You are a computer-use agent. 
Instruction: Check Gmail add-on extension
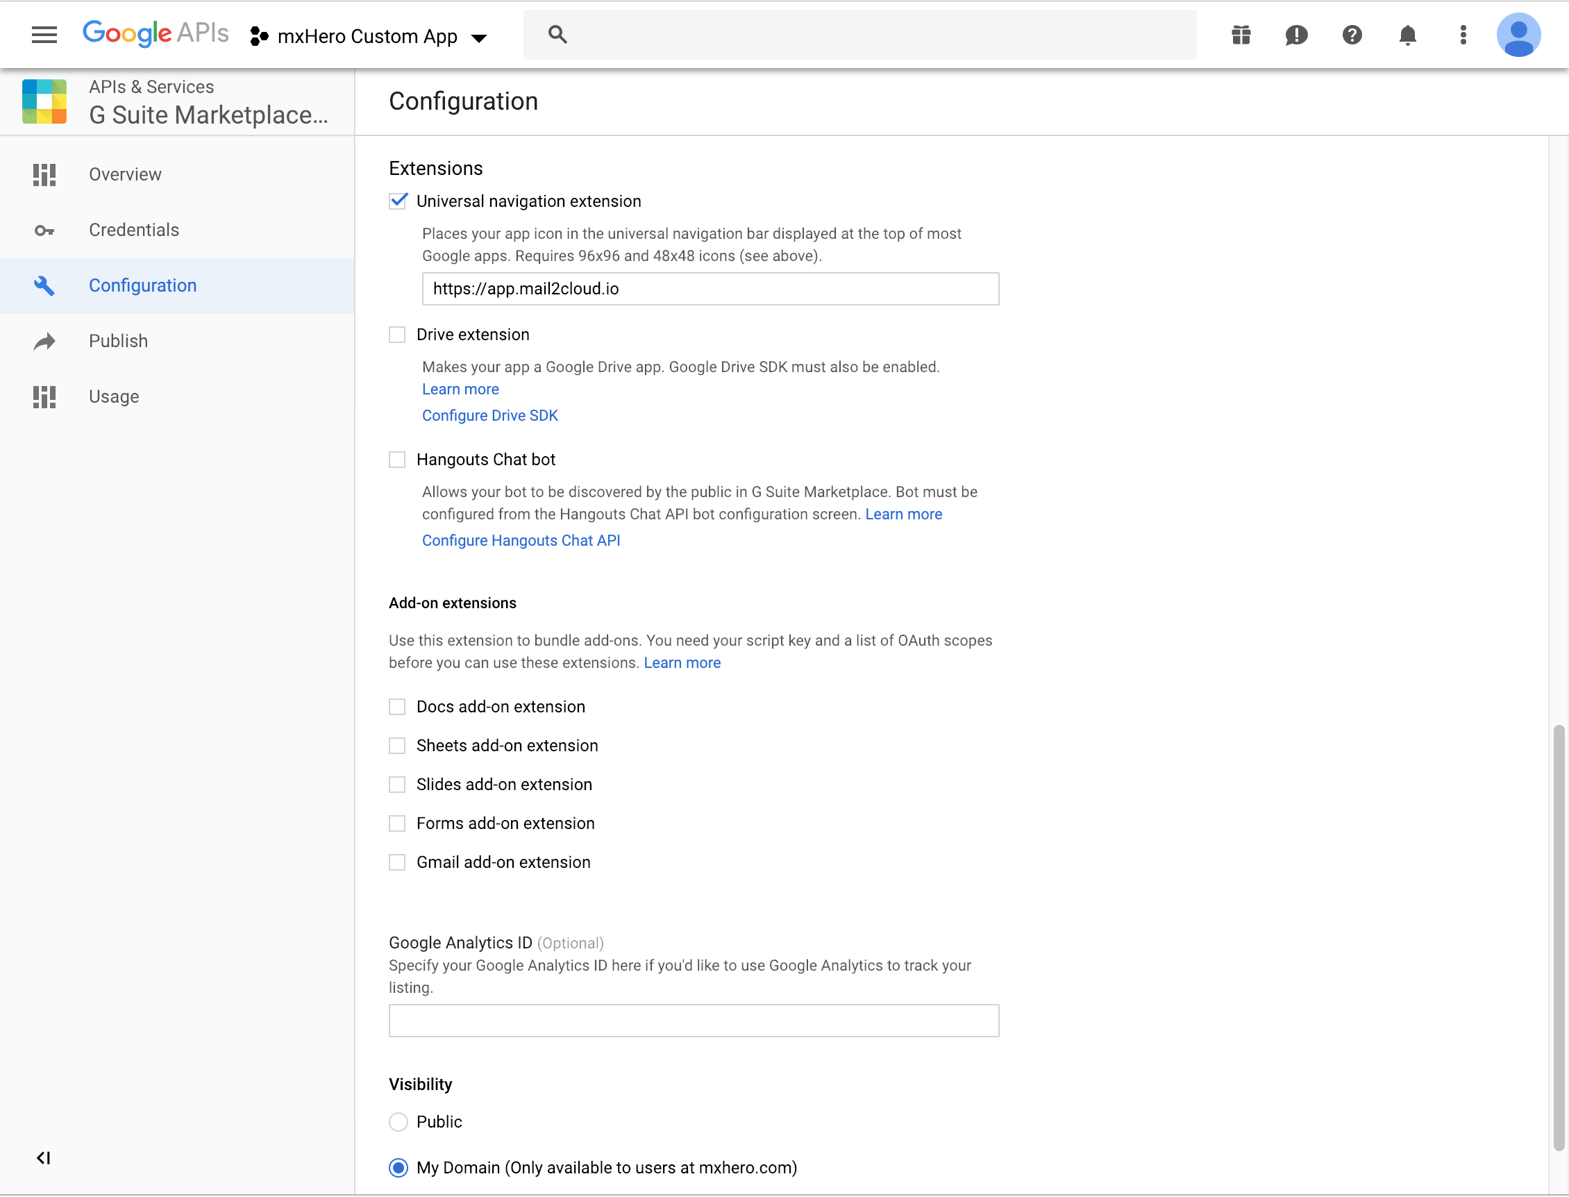click(x=397, y=862)
